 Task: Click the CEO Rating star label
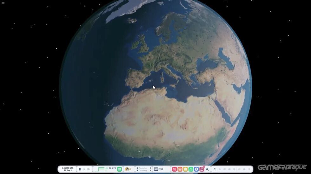(142, 171)
